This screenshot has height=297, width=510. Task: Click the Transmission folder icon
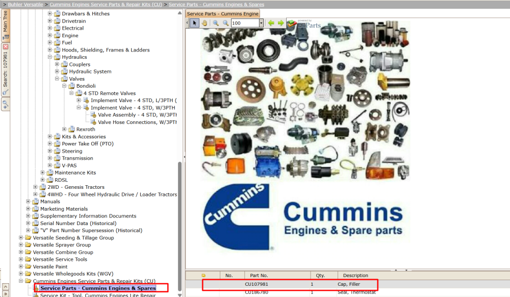coord(57,158)
